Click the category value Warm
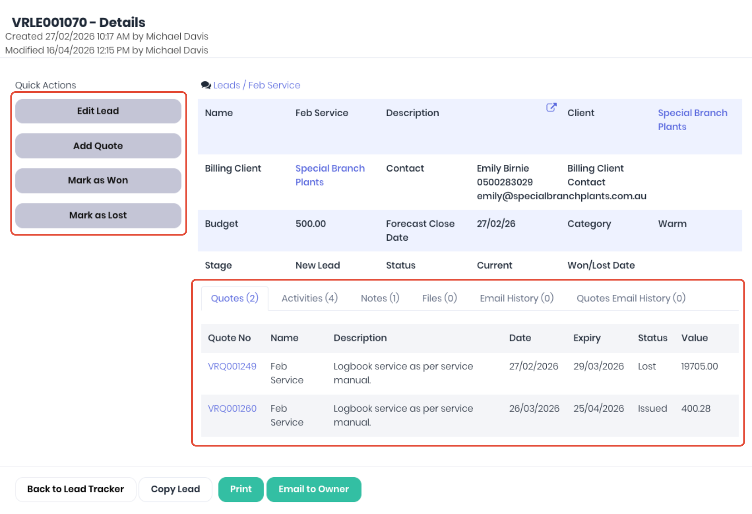 pos(672,223)
